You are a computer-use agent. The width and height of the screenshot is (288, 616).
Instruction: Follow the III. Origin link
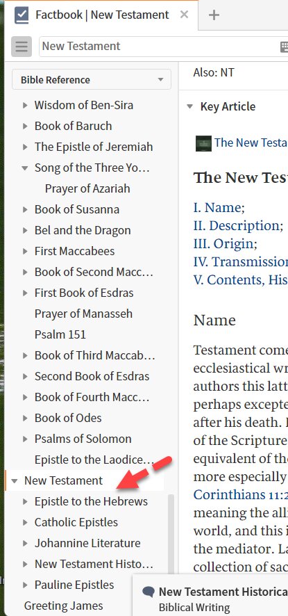(223, 243)
